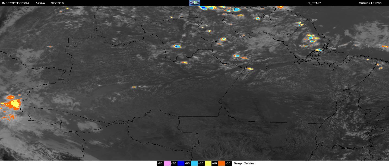Click the "200907131700" timestamp
This screenshot has width=389, height=166.
(x=370, y=3)
